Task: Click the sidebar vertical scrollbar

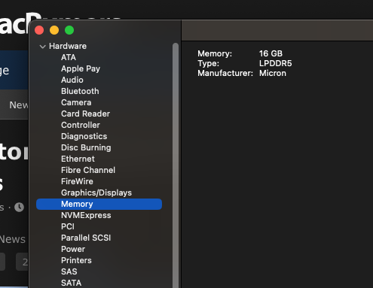Action: pos(176,165)
